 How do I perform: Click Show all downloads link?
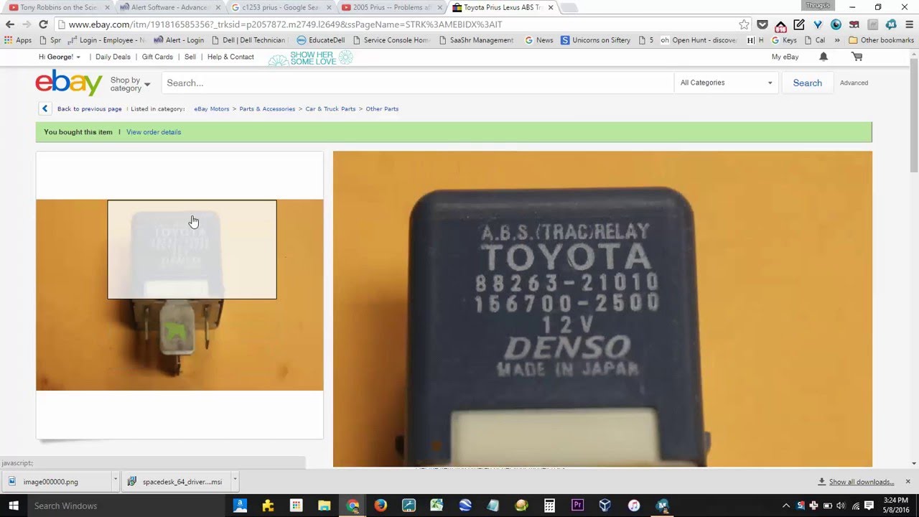click(x=861, y=482)
